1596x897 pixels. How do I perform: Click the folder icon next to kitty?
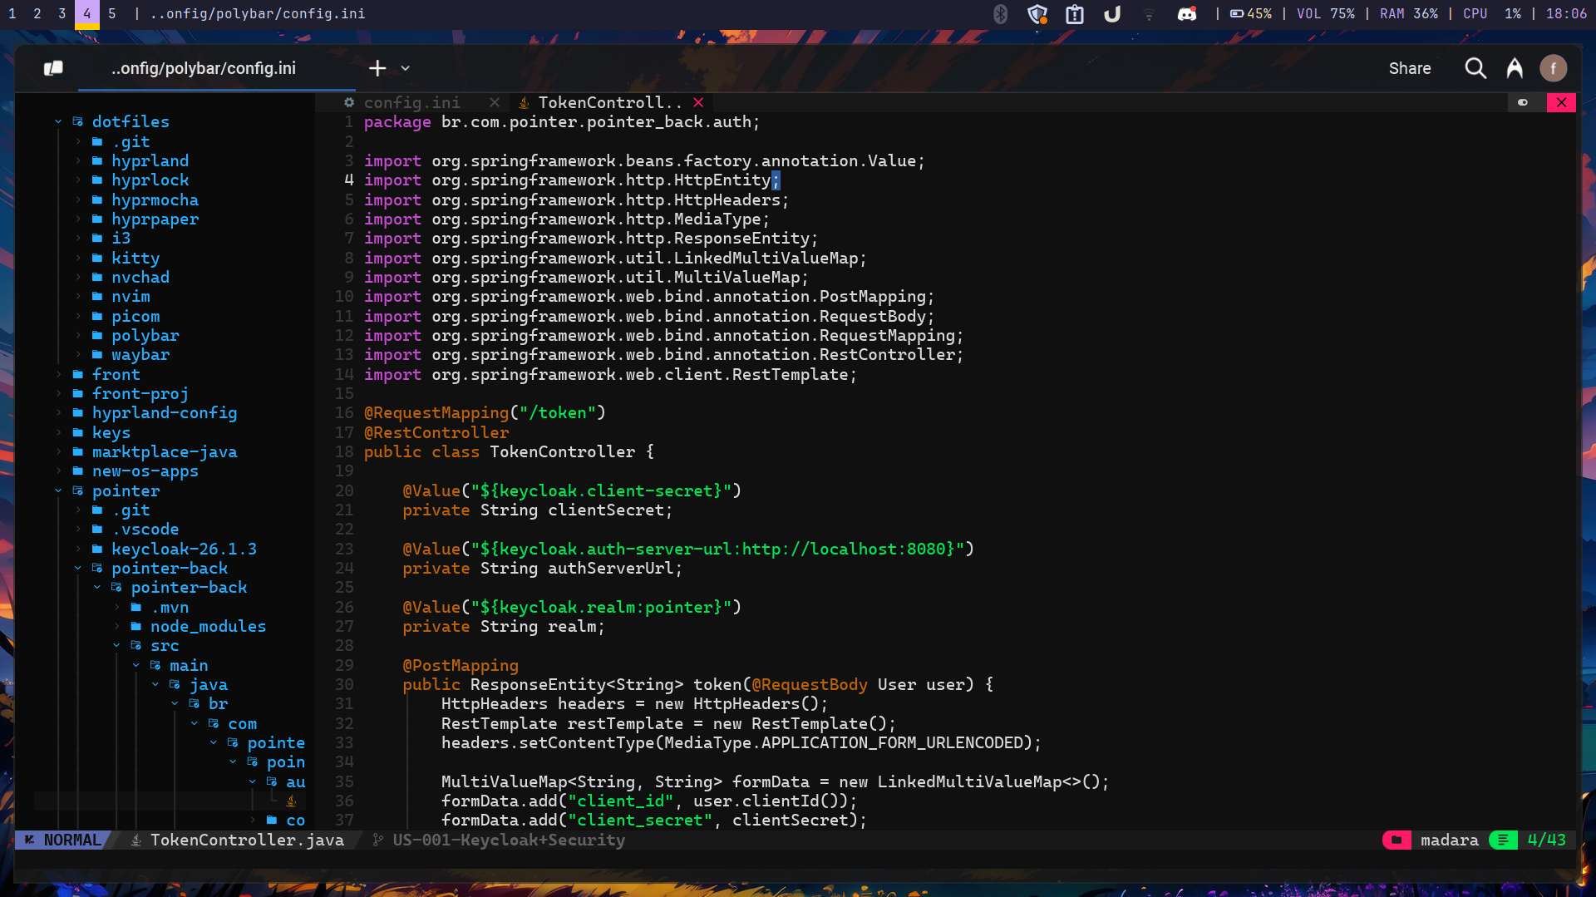coord(97,259)
